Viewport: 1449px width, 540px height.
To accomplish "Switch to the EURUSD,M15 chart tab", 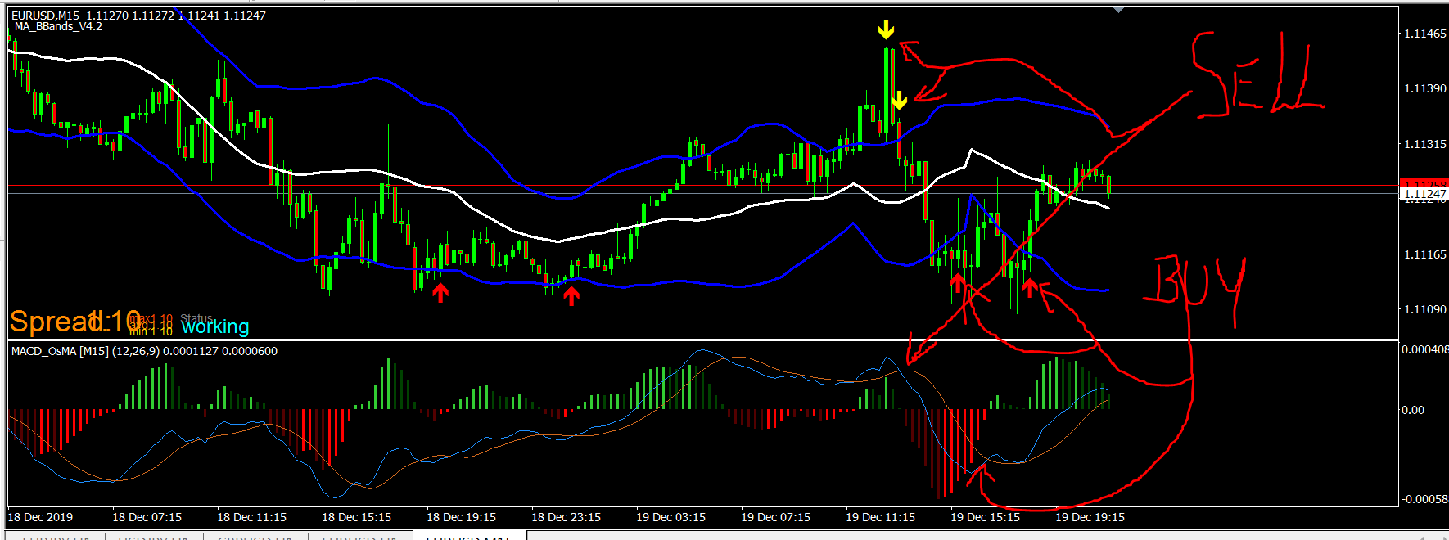I will click(469, 537).
